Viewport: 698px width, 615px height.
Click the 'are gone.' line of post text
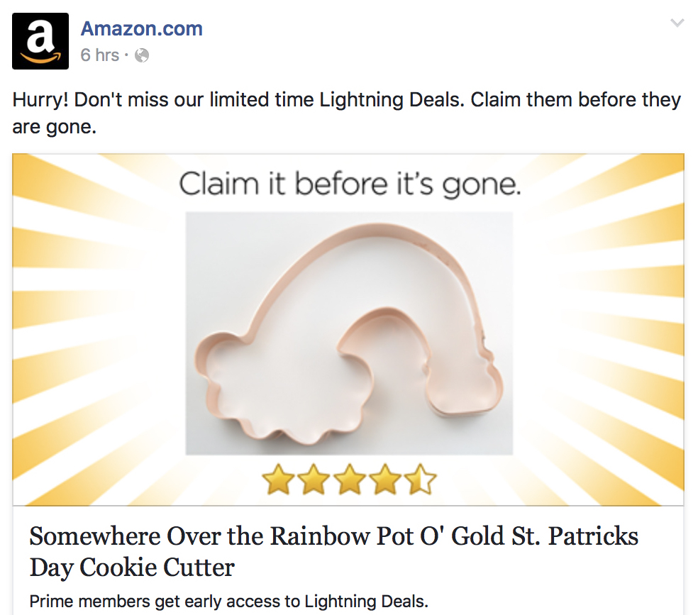(x=54, y=128)
